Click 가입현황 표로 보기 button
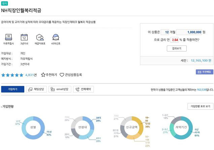This screenshot has width=214, height=150. (201, 106)
